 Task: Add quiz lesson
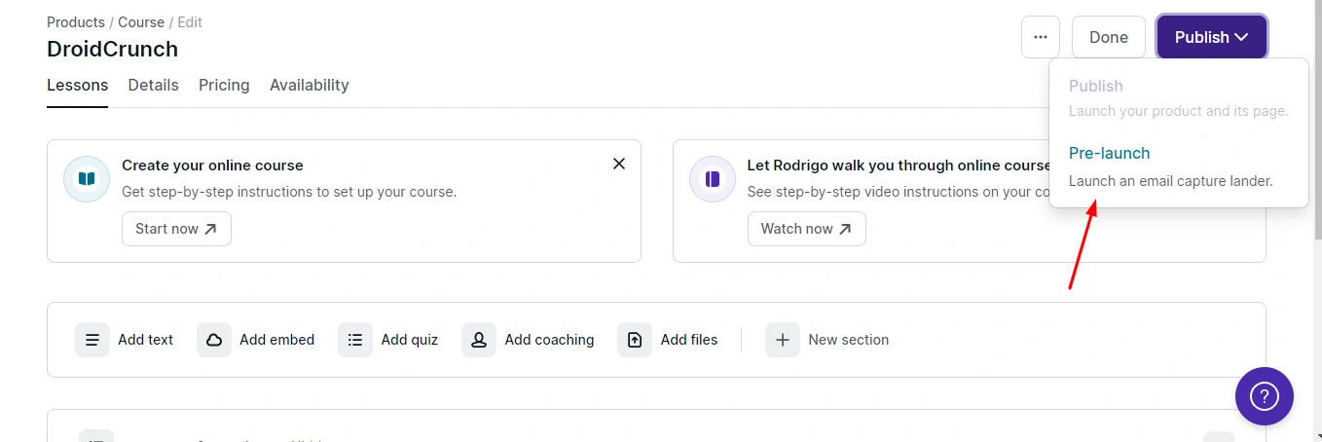(x=388, y=340)
